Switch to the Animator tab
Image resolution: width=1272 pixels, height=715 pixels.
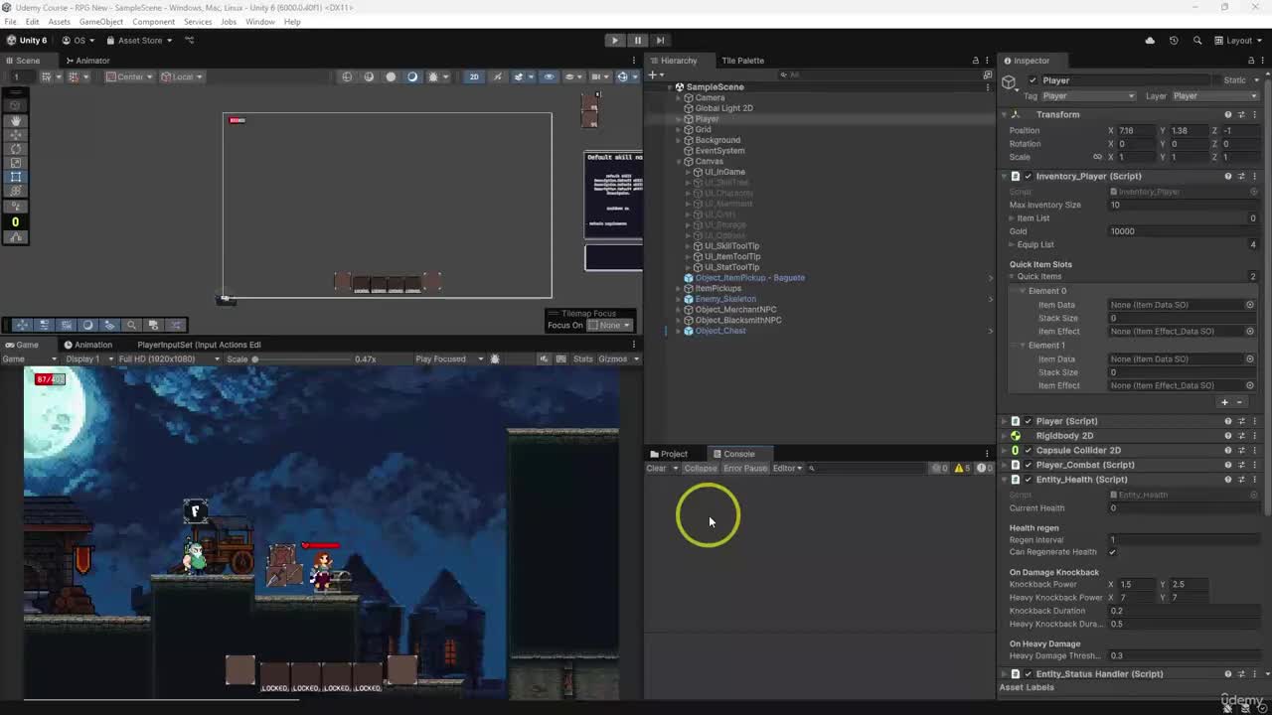[86, 61]
